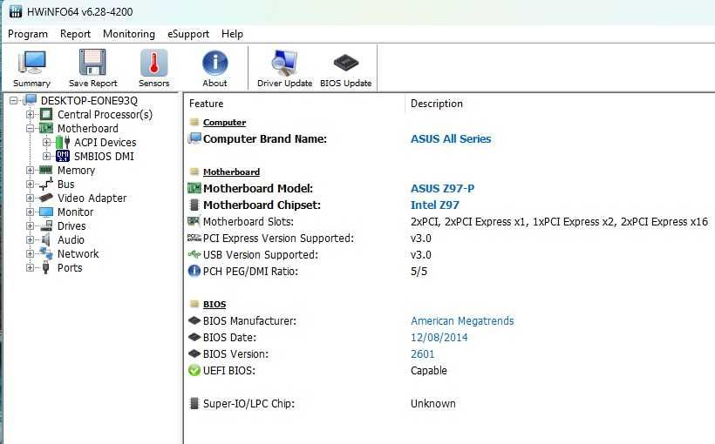The image size is (715, 444).
Task: Expand the ACPI Devices node
Action: 46,142
